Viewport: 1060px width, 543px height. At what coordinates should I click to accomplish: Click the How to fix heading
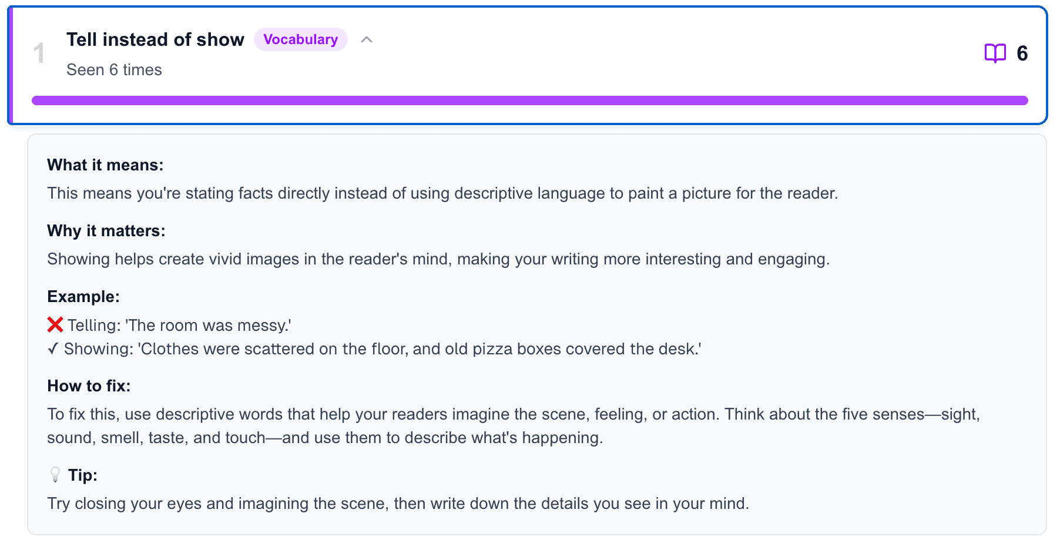89,386
